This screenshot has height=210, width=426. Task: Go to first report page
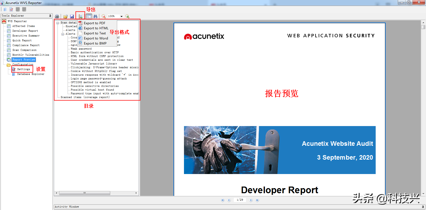tap(223, 200)
